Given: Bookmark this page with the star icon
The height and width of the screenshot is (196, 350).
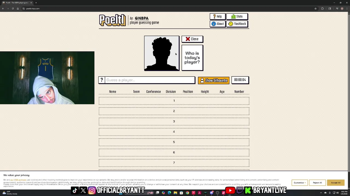Looking at the screenshot, I should [316, 8].
